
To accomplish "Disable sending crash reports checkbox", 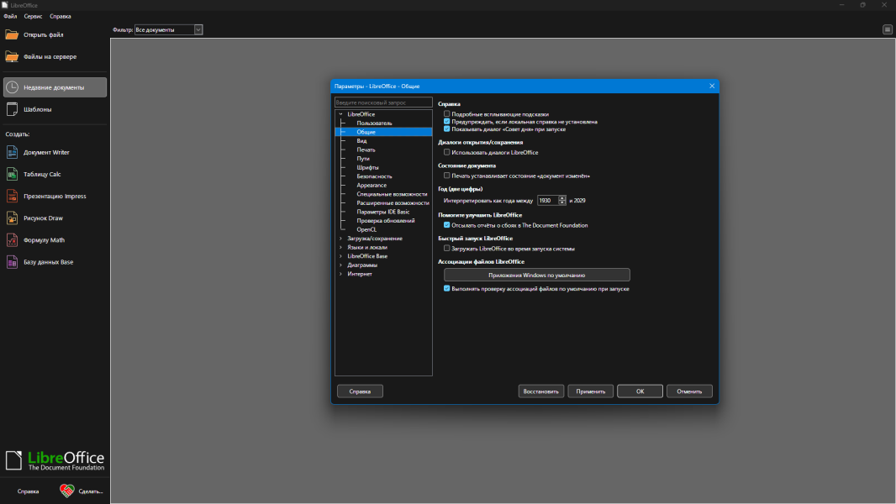I will point(447,225).
